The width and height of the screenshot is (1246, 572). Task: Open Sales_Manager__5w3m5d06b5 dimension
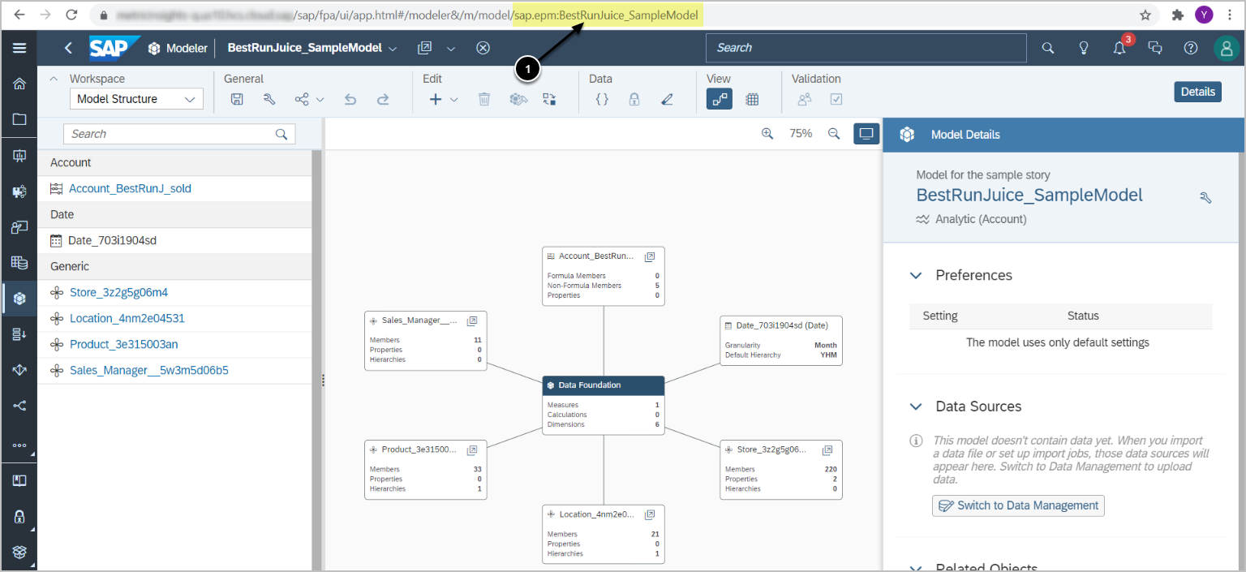click(x=148, y=370)
